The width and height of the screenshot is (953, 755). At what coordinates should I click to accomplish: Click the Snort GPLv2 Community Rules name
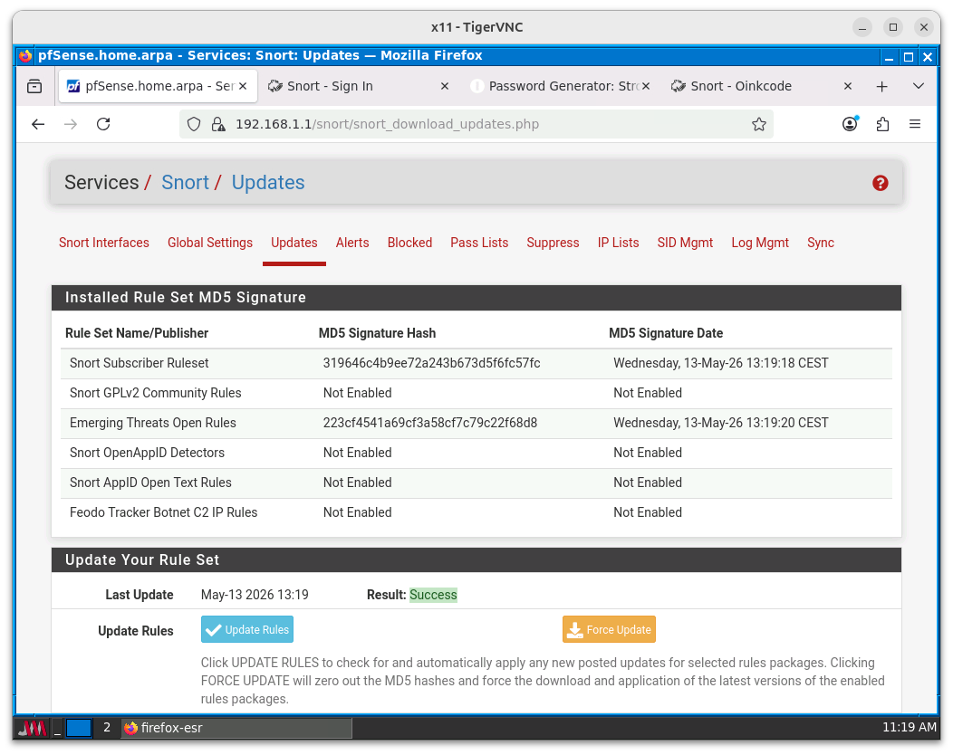click(156, 393)
